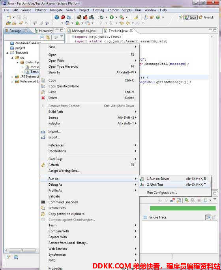The height and width of the screenshot is (270, 221).
Task: Click the Refresh icon in the context menu
Action: [43, 165]
